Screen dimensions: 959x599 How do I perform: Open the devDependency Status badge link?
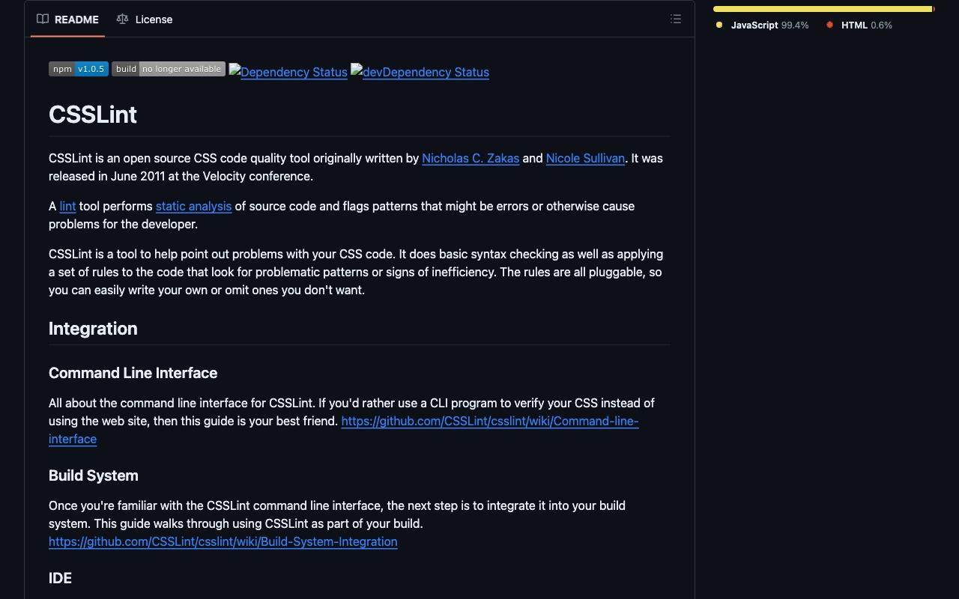(420, 72)
